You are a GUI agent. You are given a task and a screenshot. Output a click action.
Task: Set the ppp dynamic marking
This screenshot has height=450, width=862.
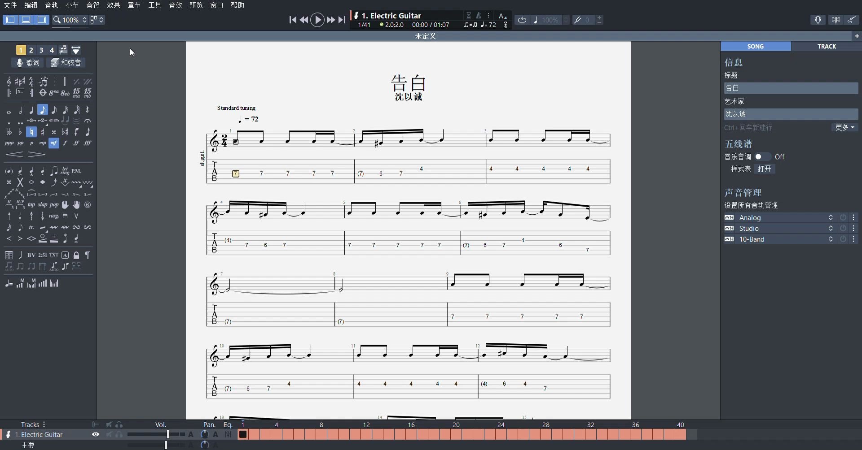(9, 143)
